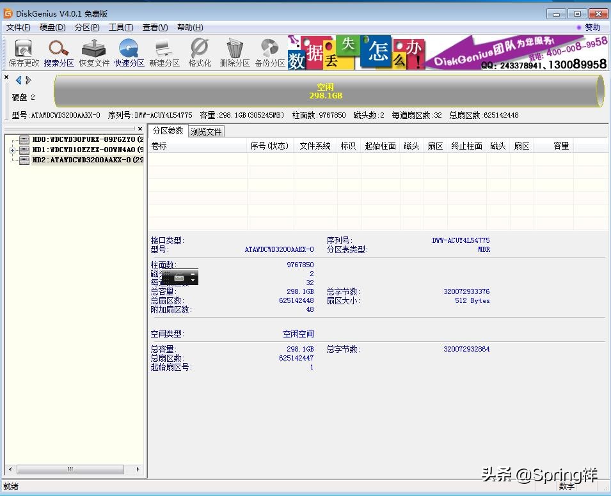Click the total bytes value 320072933376

pos(466,291)
